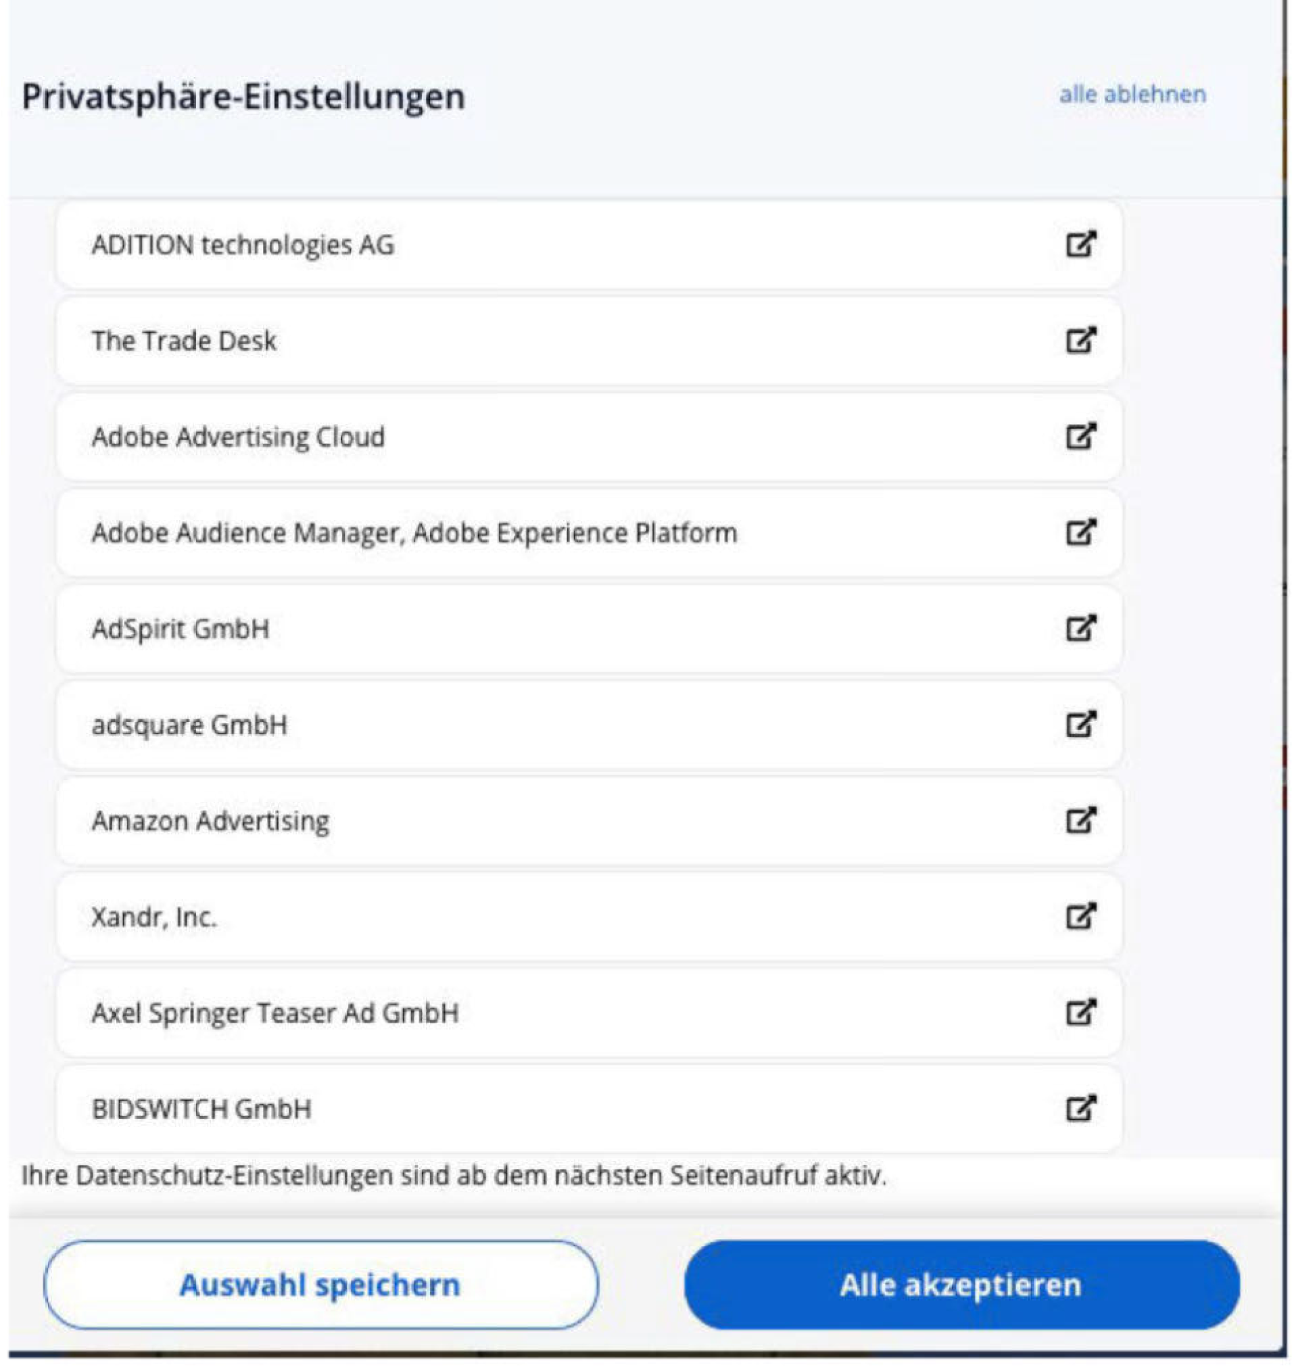Click the Xandr, Inc. vendor name
The image size is (1296, 1367).
coord(154,917)
